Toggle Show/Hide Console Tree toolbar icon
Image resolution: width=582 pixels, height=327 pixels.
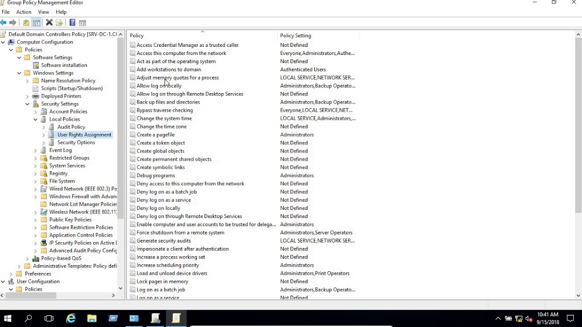click(36, 23)
